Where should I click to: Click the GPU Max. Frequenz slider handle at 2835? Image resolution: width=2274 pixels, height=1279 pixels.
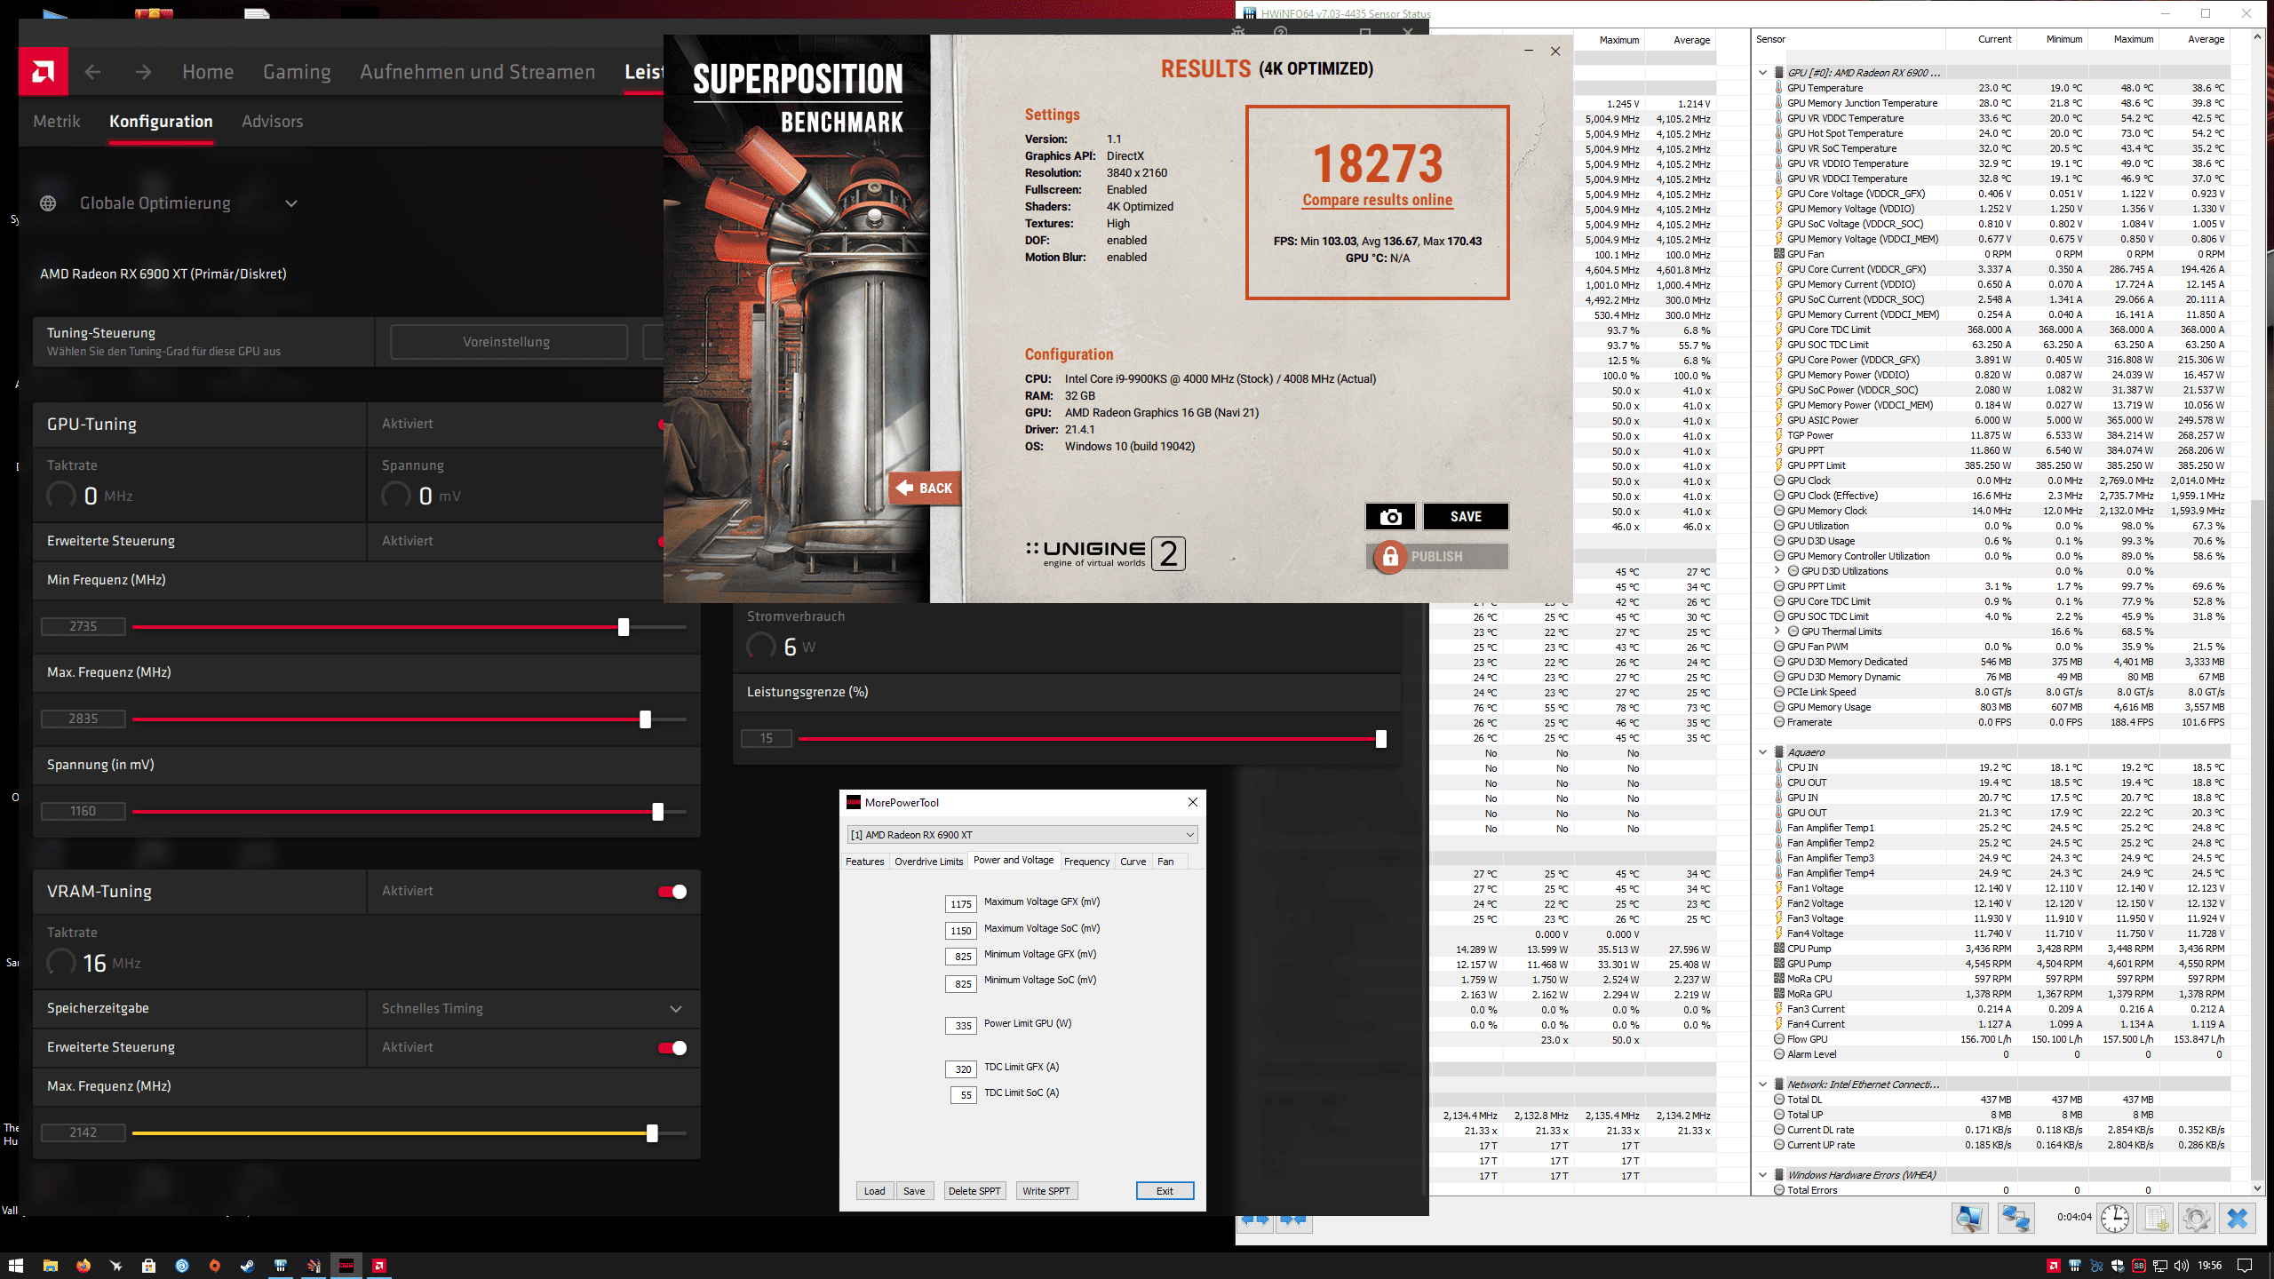click(x=646, y=719)
